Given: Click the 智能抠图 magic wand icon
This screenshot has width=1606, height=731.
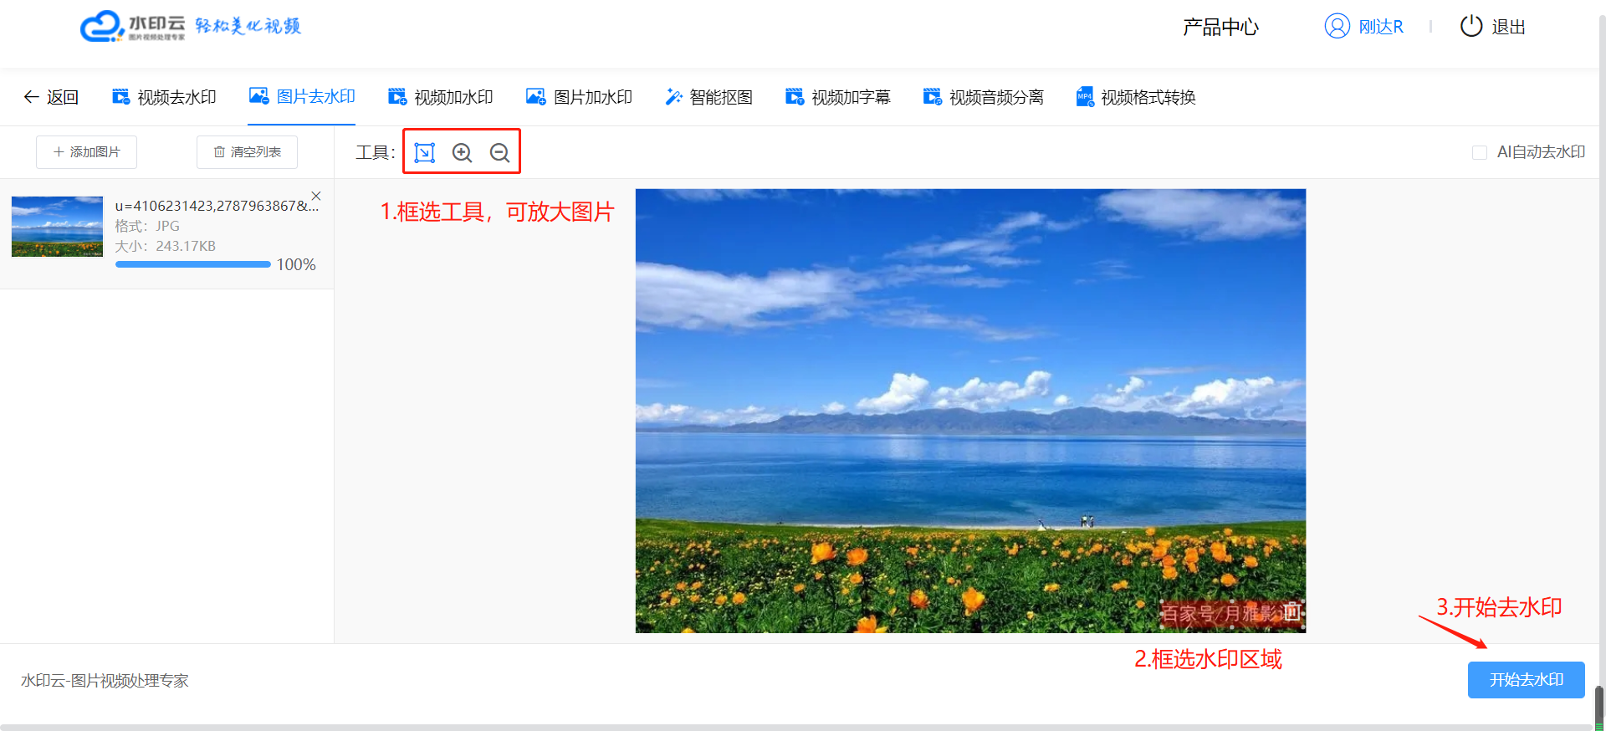Looking at the screenshot, I should click(673, 97).
